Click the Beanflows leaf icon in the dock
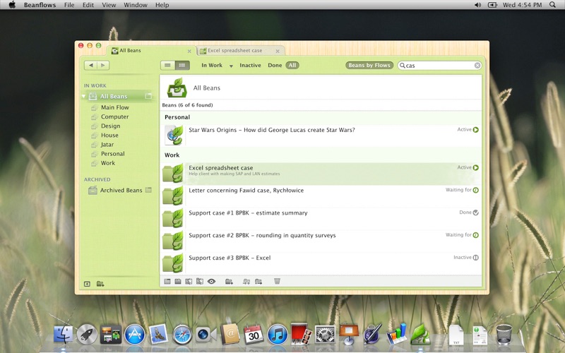Viewport: 565px width, 353px height. pyautogui.click(x=420, y=334)
